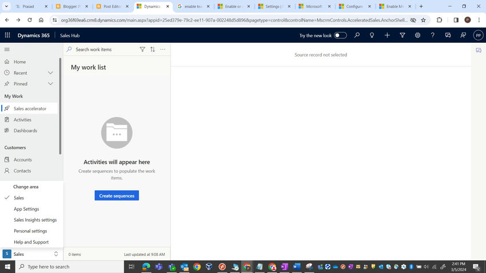
Task: Open the Dynamics 365 app launcher waffle
Action: (x=7, y=35)
